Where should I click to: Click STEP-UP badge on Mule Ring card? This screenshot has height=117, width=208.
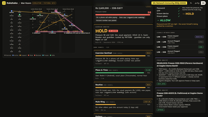(147, 102)
